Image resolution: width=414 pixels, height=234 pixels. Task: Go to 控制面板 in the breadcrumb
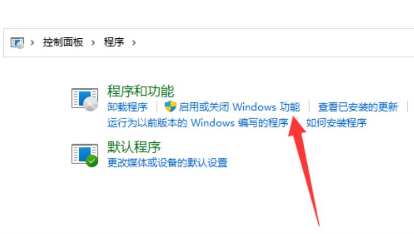tap(63, 42)
